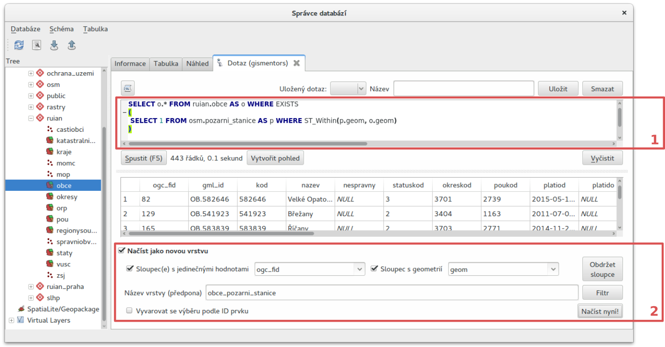Click the Import layer/file icon
The image size is (665, 347).
[54, 45]
